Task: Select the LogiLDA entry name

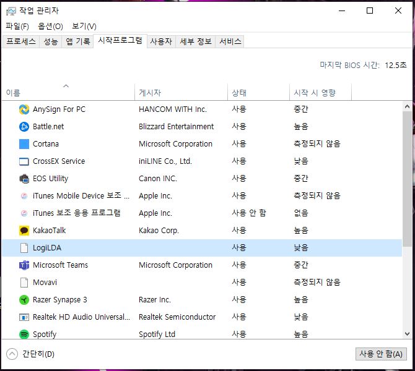Action: (47, 248)
